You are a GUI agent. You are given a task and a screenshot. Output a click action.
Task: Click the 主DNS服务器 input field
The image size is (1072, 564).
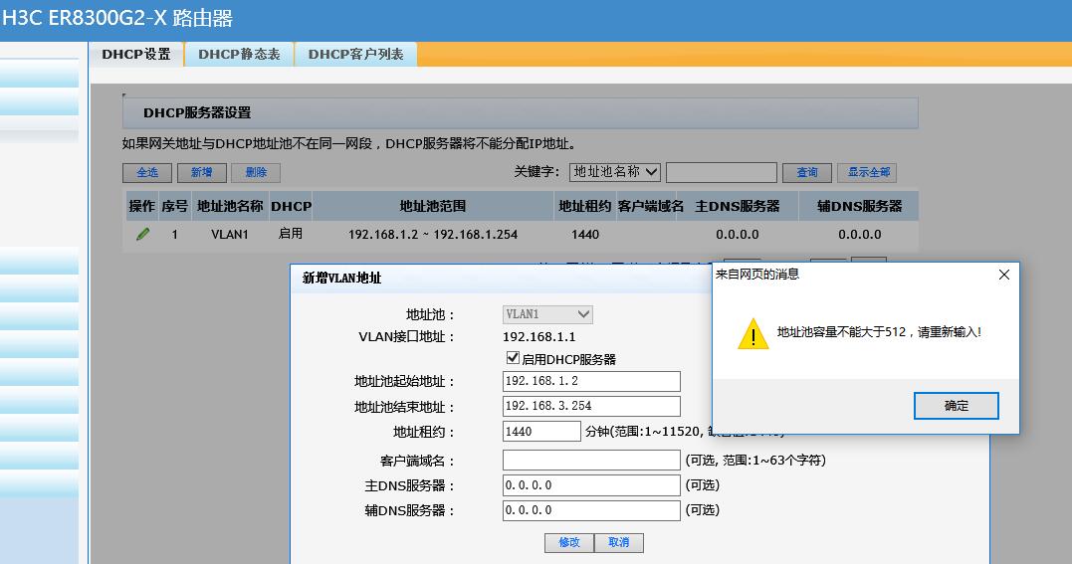point(591,485)
